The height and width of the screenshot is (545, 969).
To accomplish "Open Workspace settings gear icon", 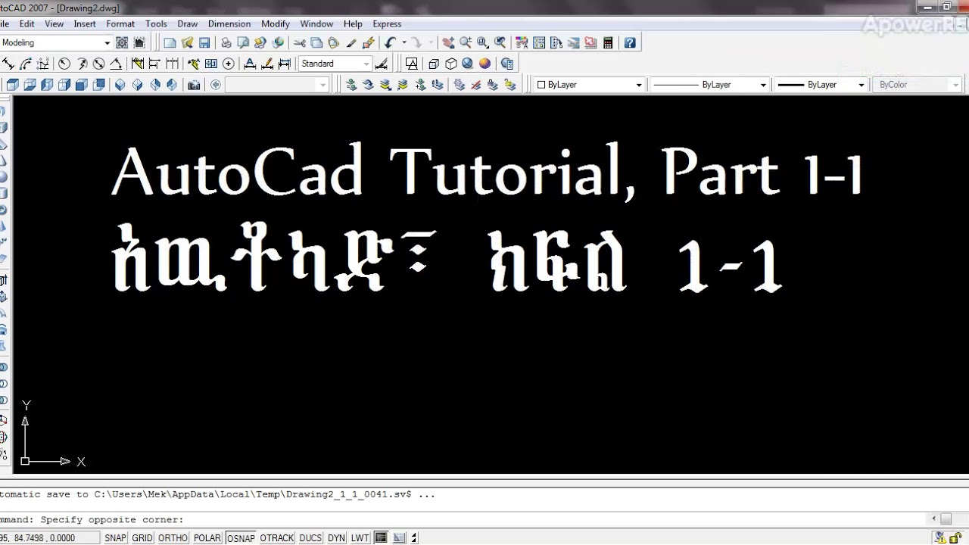I will pos(122,42).
